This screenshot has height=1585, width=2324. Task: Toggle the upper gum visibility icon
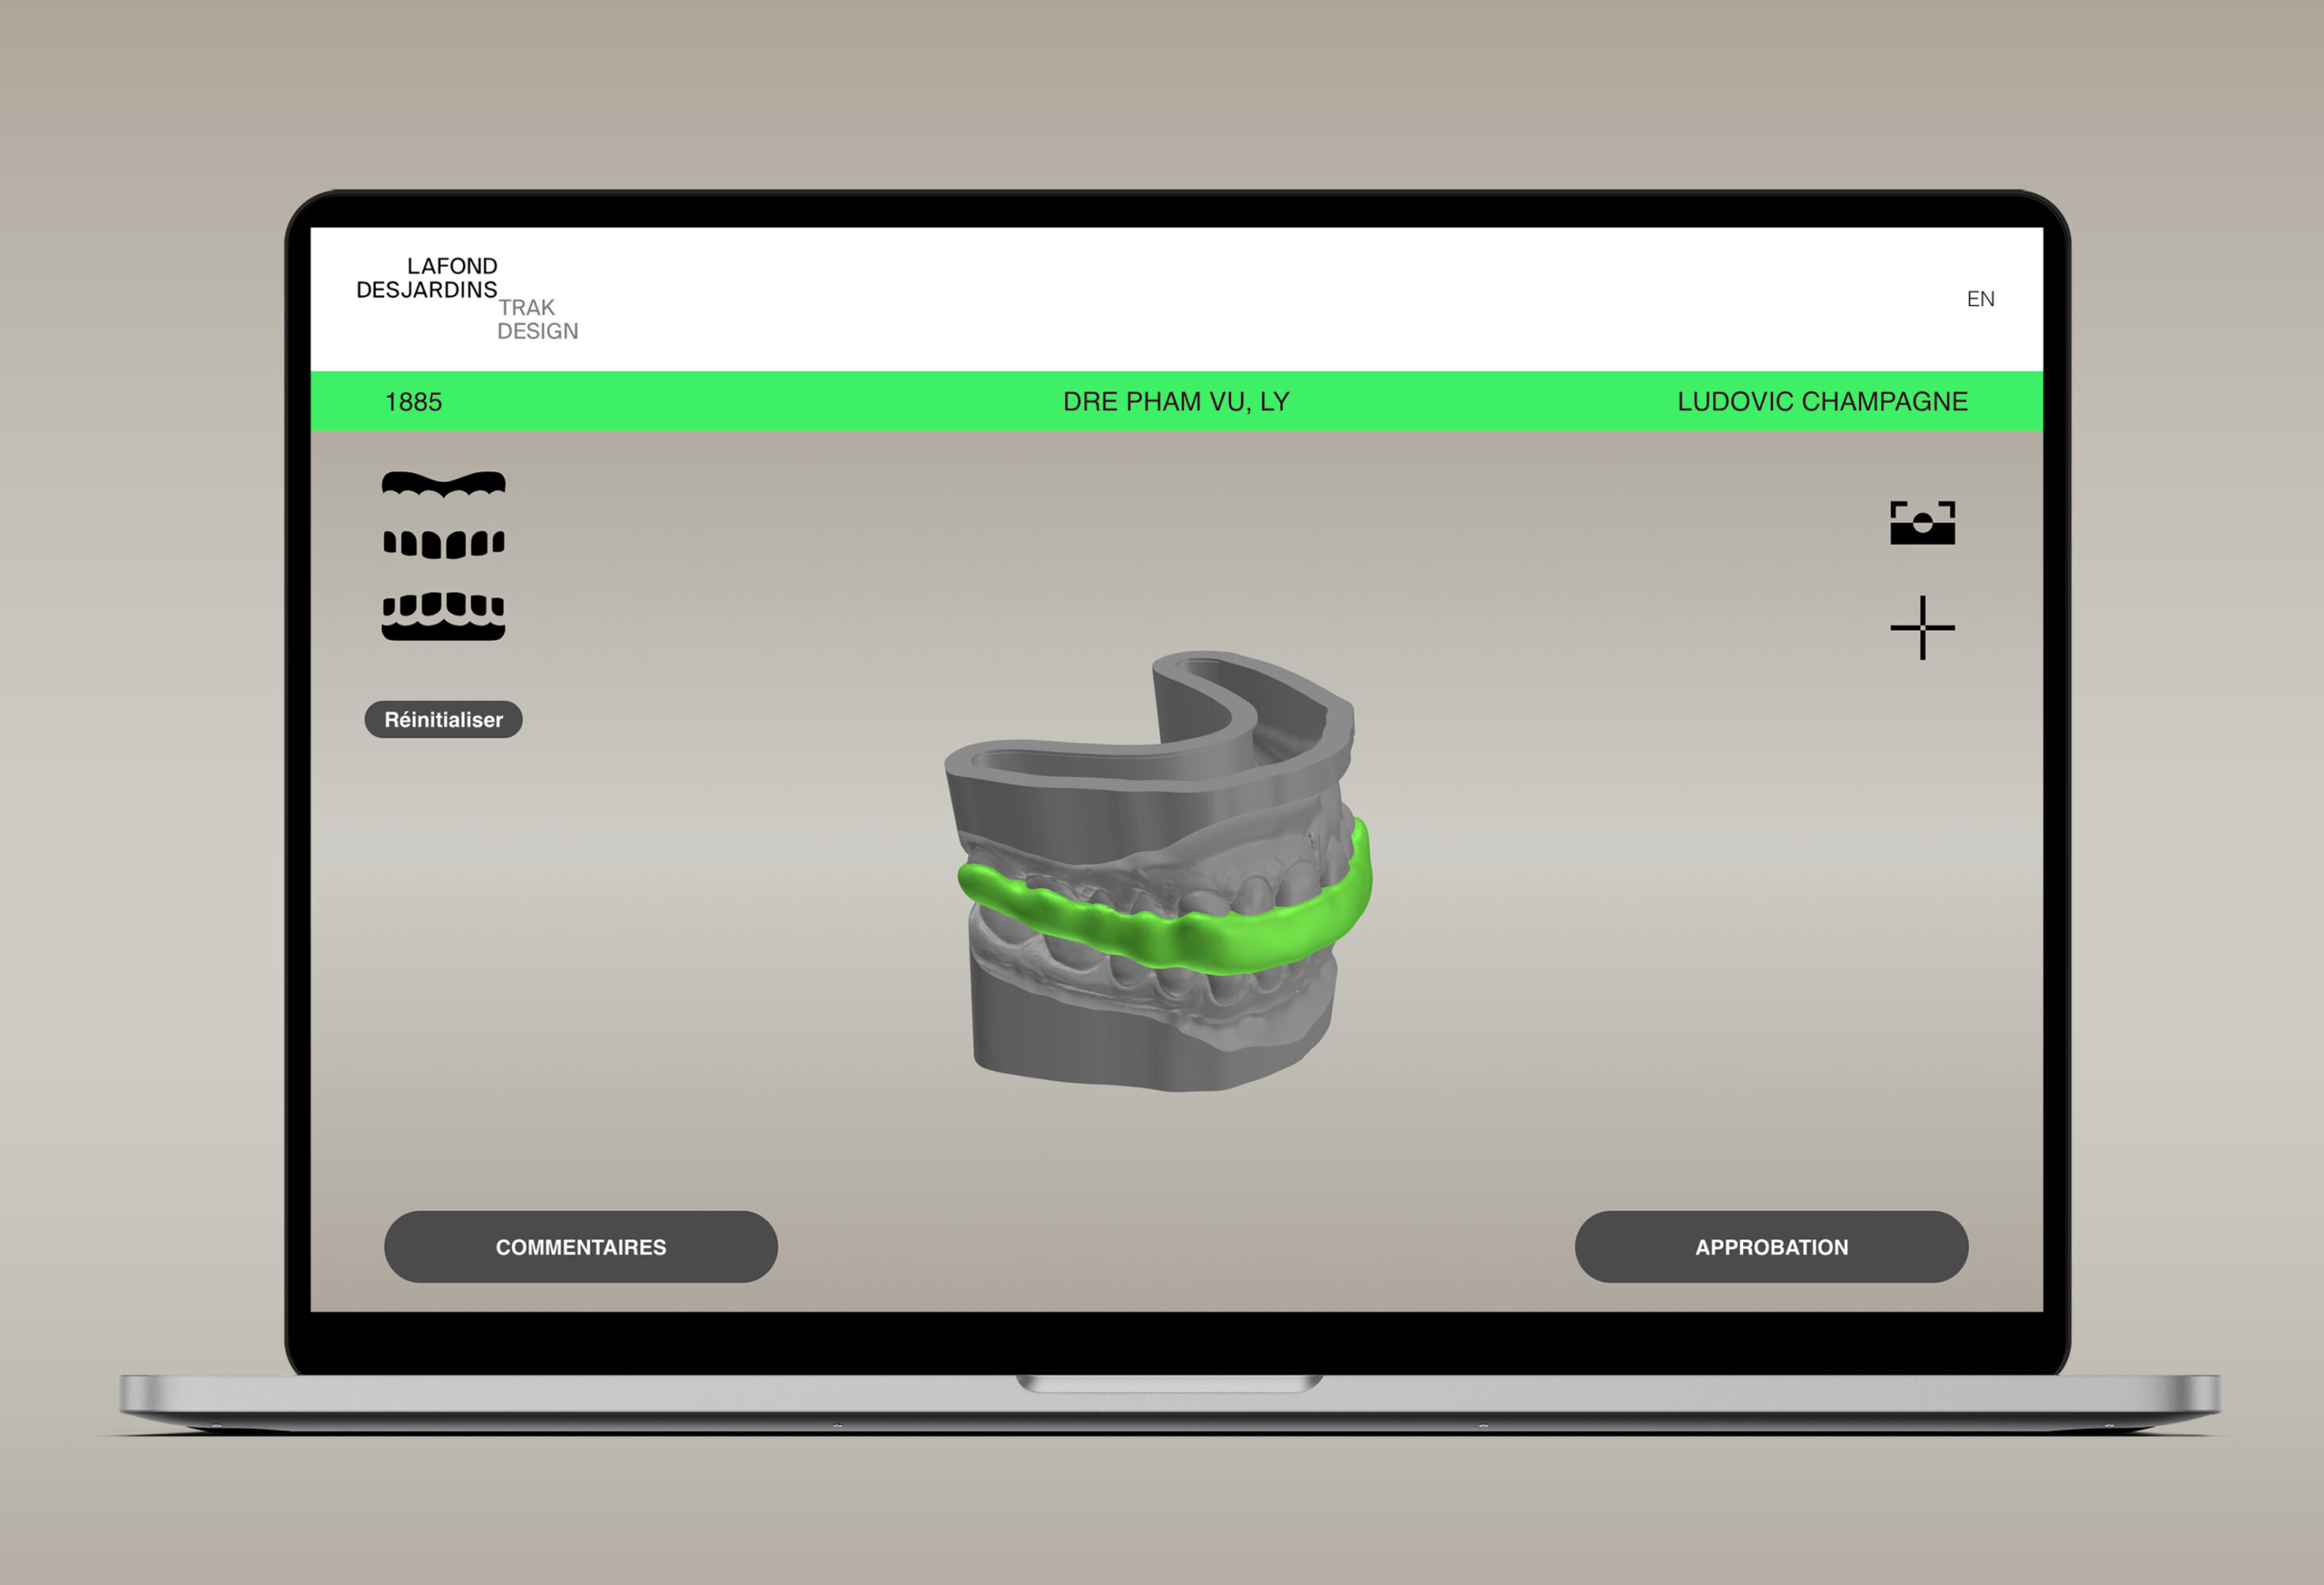click(443, 484)
